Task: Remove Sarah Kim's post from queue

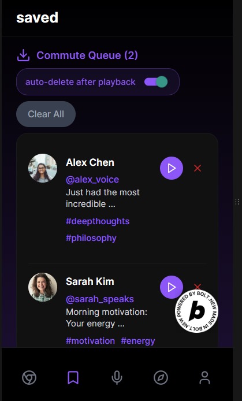Action: point(198,287)
